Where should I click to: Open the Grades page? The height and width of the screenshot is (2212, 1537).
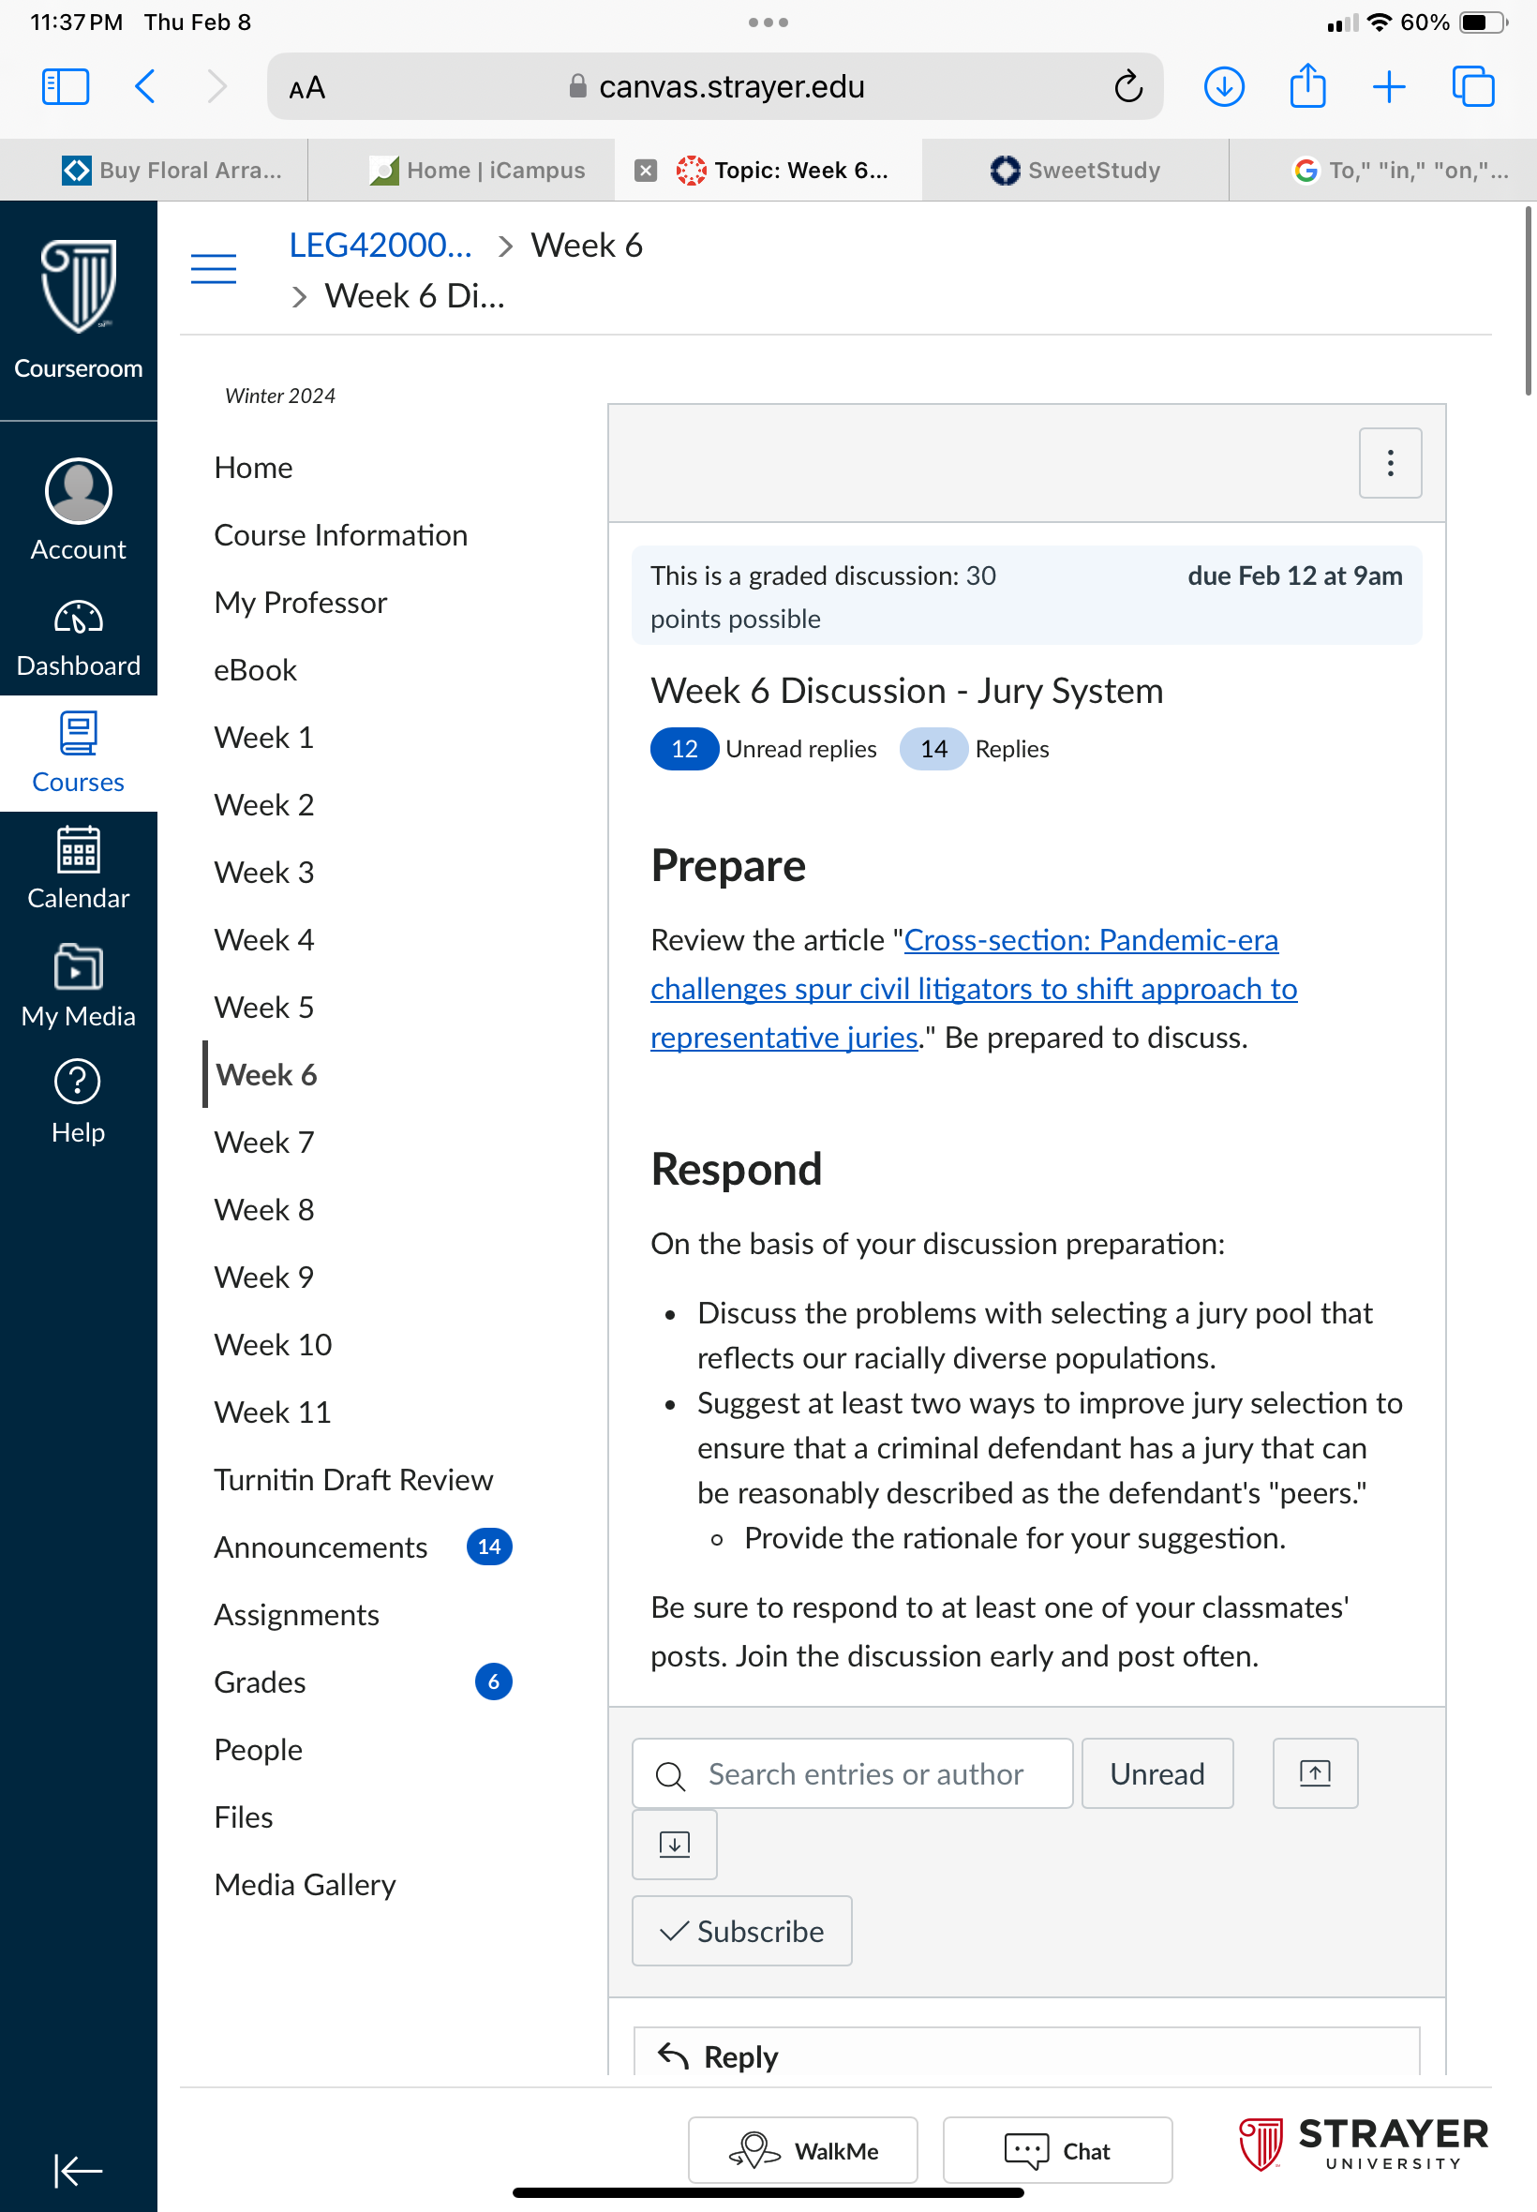(260, 1681)
